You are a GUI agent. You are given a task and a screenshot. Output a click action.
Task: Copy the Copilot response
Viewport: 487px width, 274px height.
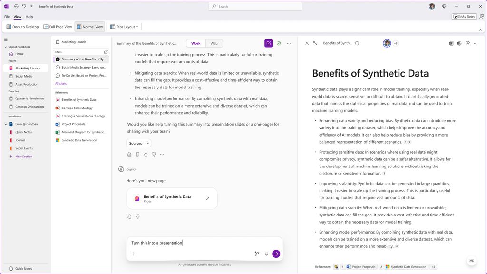[138, 154]
